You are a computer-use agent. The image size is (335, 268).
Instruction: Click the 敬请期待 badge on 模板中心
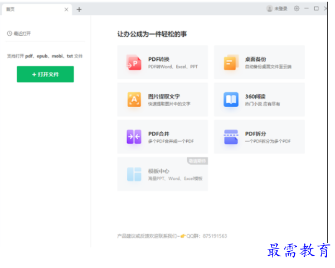(197, 161)
